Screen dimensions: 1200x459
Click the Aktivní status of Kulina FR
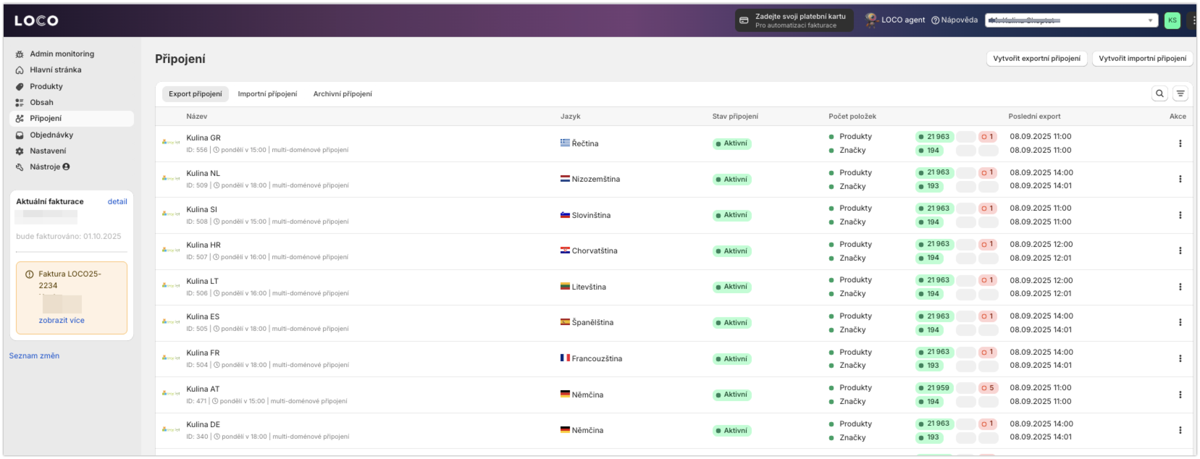731,359
